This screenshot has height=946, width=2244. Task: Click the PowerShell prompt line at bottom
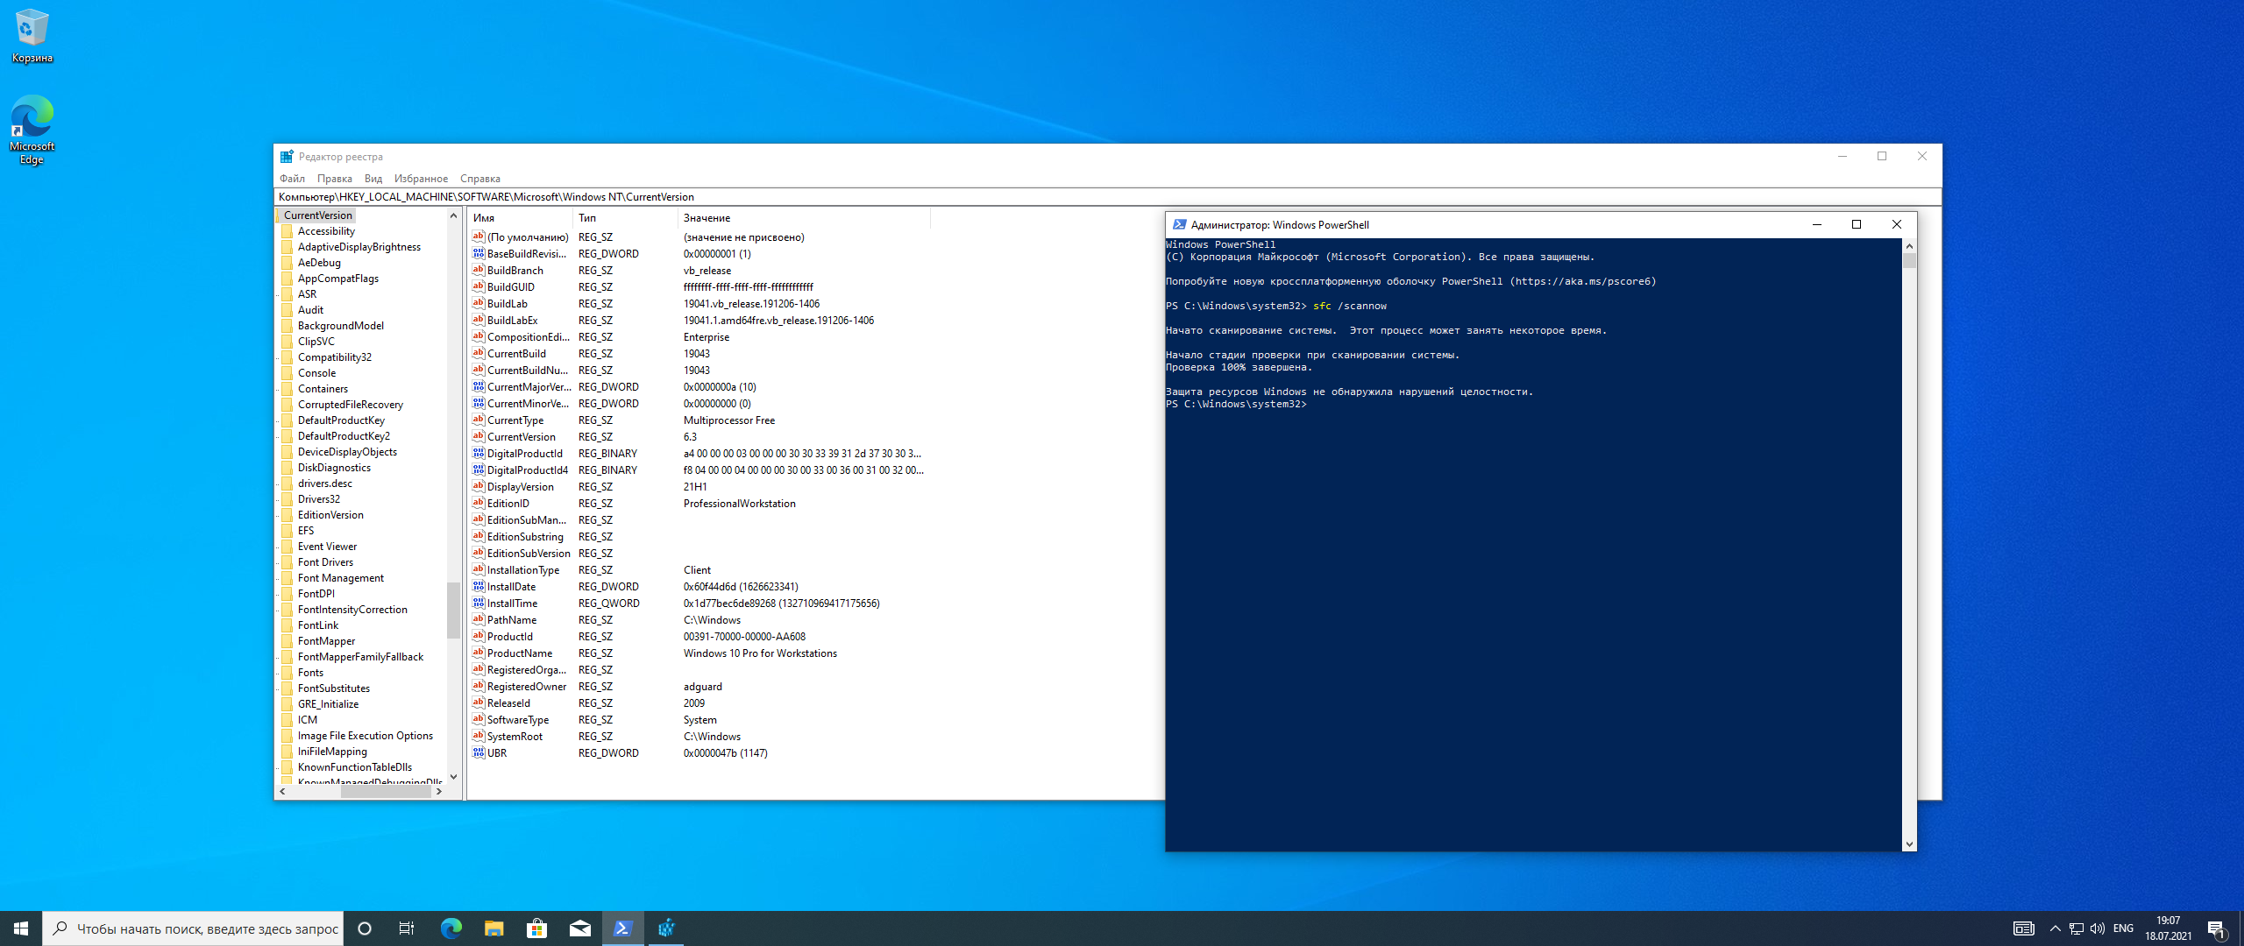(1236, 404)
